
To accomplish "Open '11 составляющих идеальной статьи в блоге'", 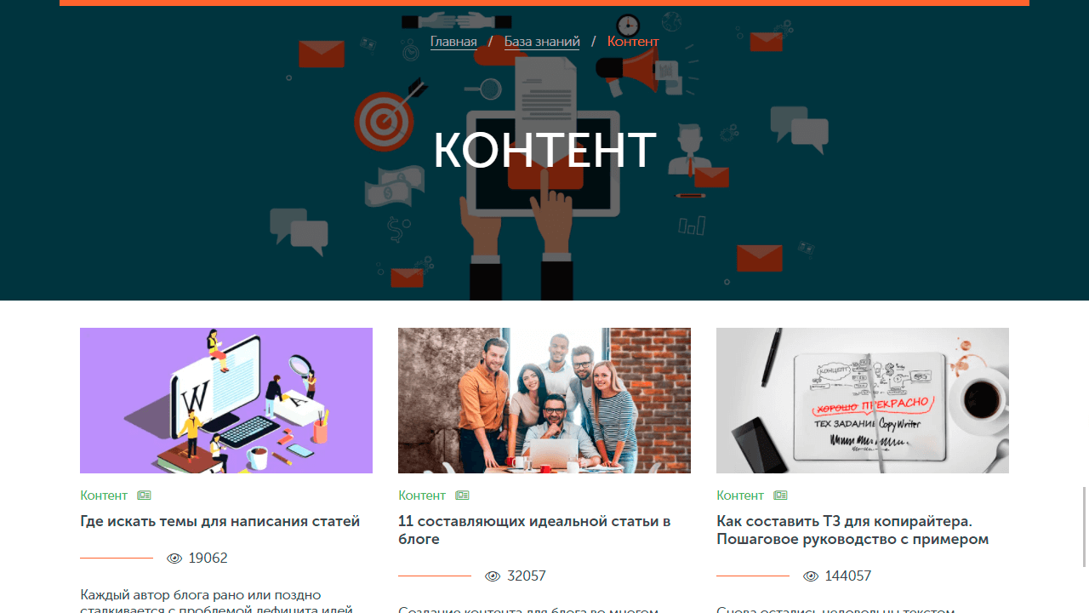I will click(x=534, y=530).
